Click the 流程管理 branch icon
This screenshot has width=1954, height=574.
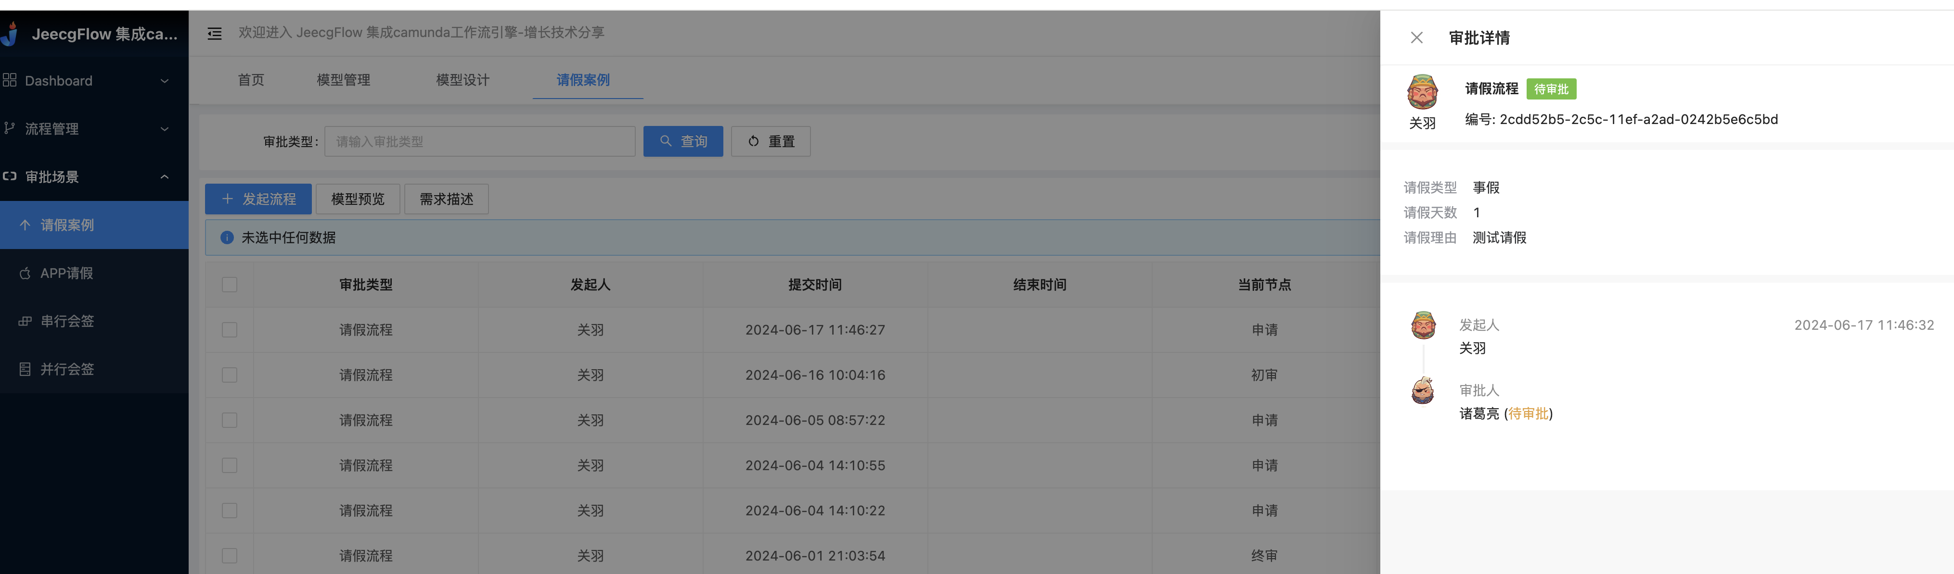(10, 128)
